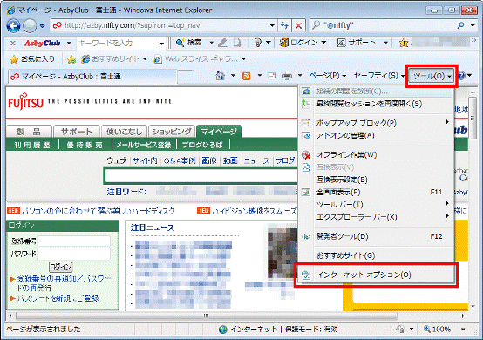Click the ブログひろば navigation link
Image resolution: width=483 pixels, height=340 pixels.
(x=202, y=145)
